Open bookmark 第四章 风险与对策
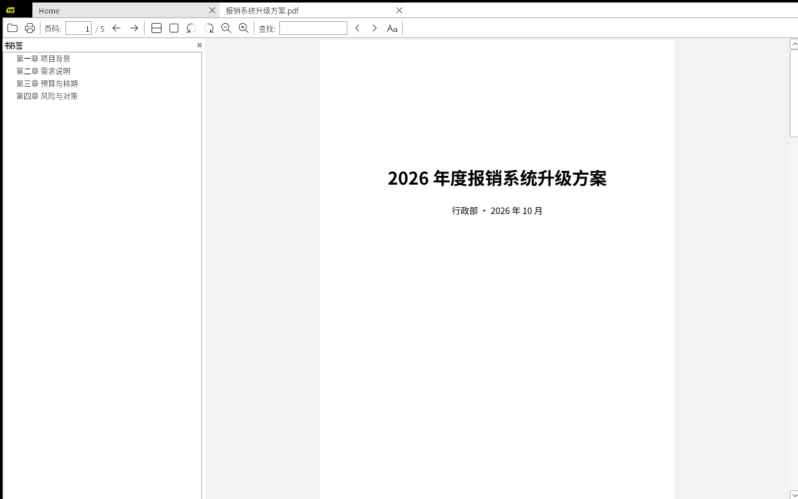798x499 pixels. (x=47, y=96)
